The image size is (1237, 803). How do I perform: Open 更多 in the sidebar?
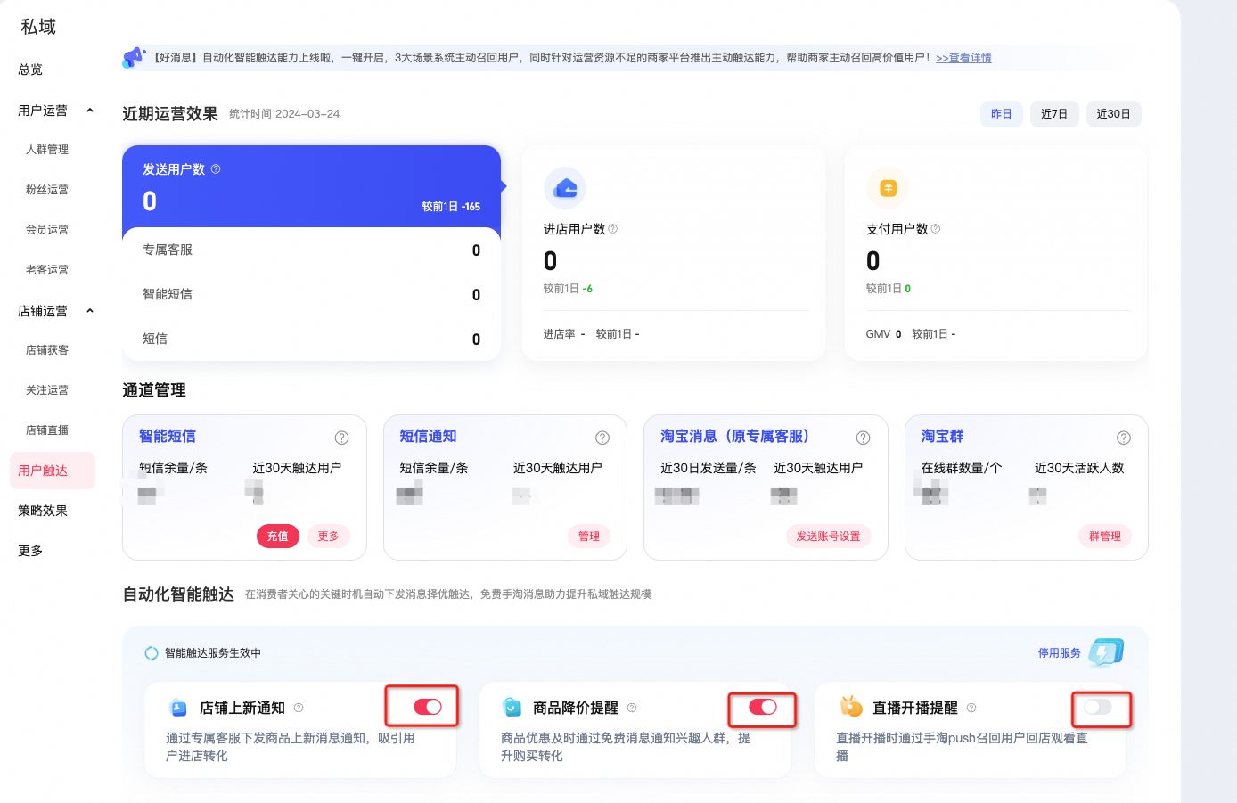tap(30, 551)
